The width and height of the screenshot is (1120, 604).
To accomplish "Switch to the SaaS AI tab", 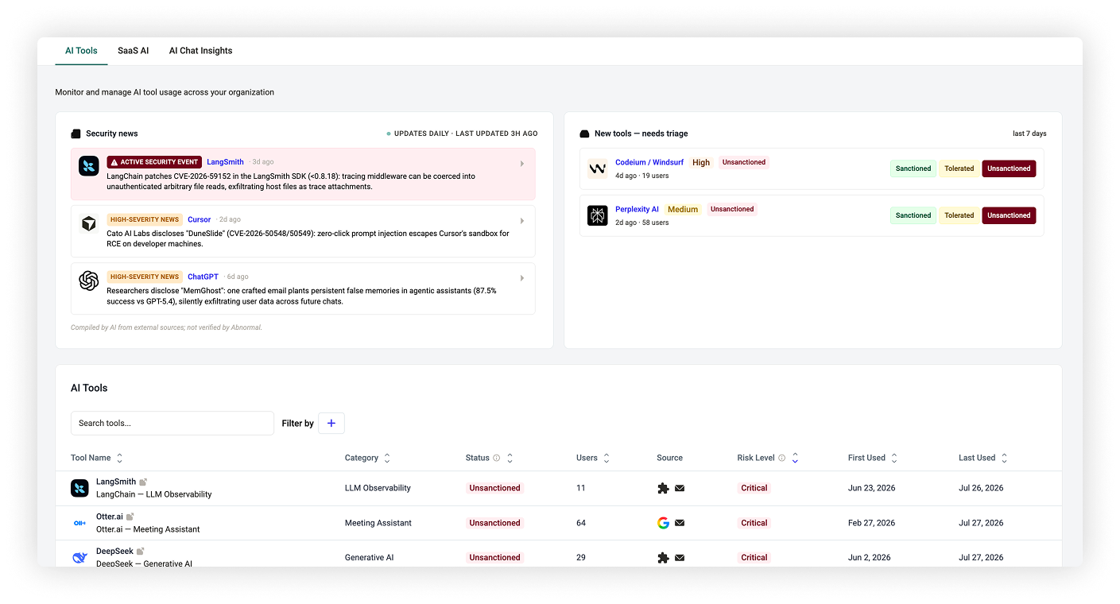I will point(134,51).
